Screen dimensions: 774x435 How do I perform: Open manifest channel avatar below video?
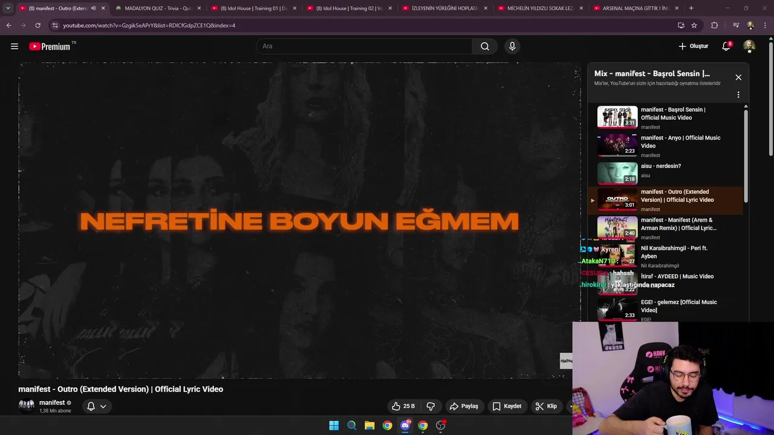click(27, 405)
